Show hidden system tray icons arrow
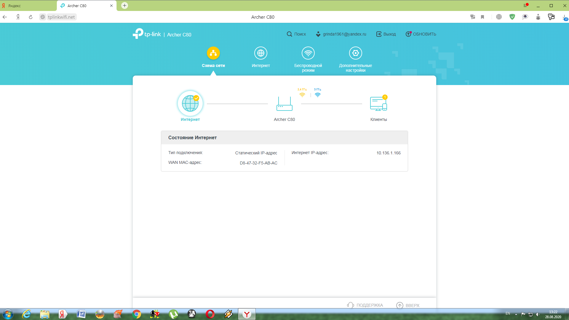The height and width of the screenshot is (320, 569). pyautogui.click(x=516, y=314)
